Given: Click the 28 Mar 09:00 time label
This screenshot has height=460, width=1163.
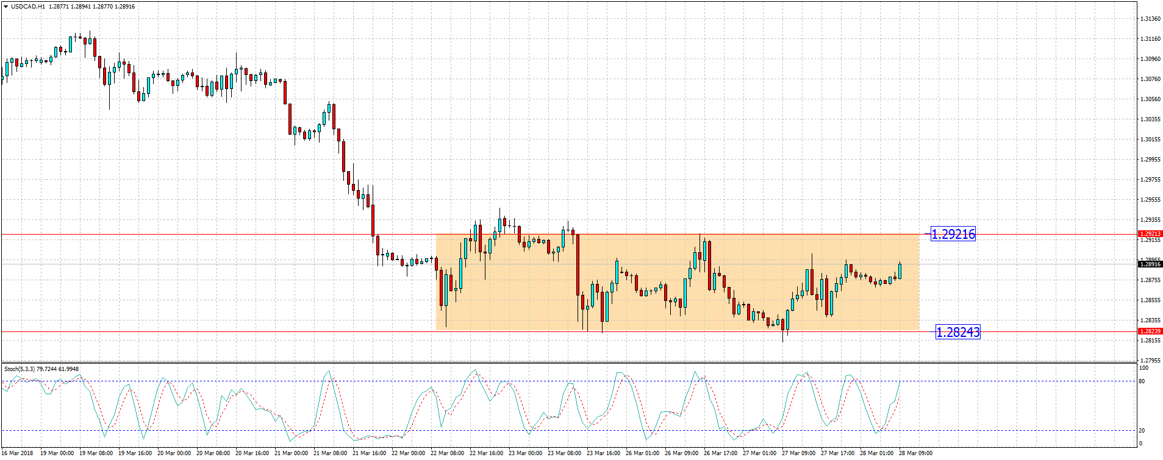Looking at the screenshot, I should pos(915,453).
